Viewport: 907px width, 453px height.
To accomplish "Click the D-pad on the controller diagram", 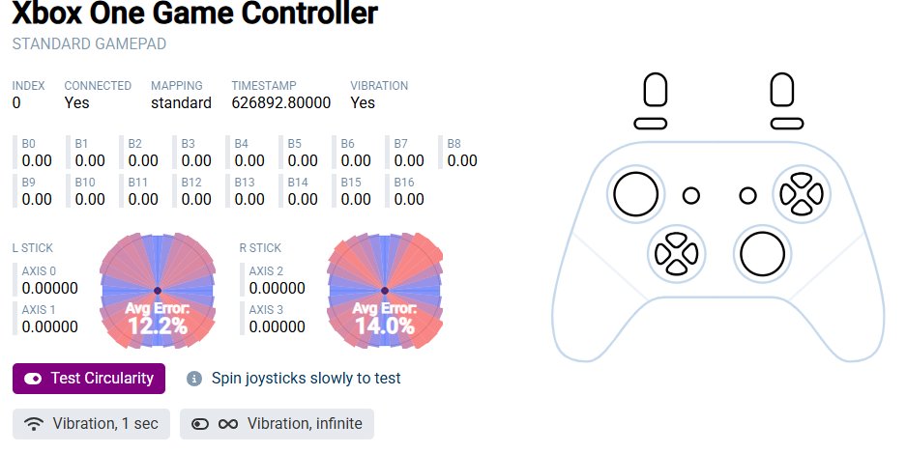I will point(674,253).
